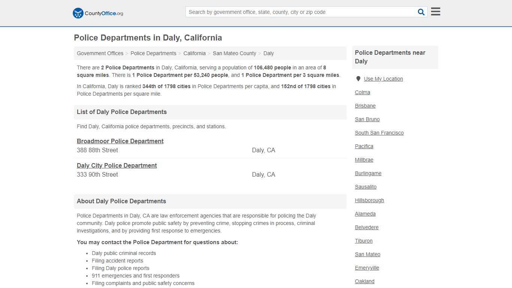The width and height of the screenshot is (512, 288).
Task: Submit search with the magnifier icon
Action: 421,12
